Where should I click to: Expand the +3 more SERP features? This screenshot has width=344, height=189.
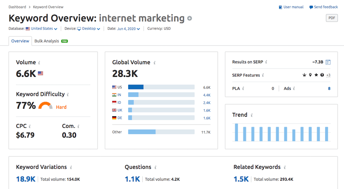[328, 75]
